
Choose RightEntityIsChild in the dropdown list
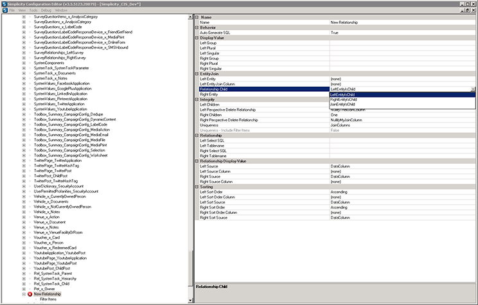[x=402, y=100]
